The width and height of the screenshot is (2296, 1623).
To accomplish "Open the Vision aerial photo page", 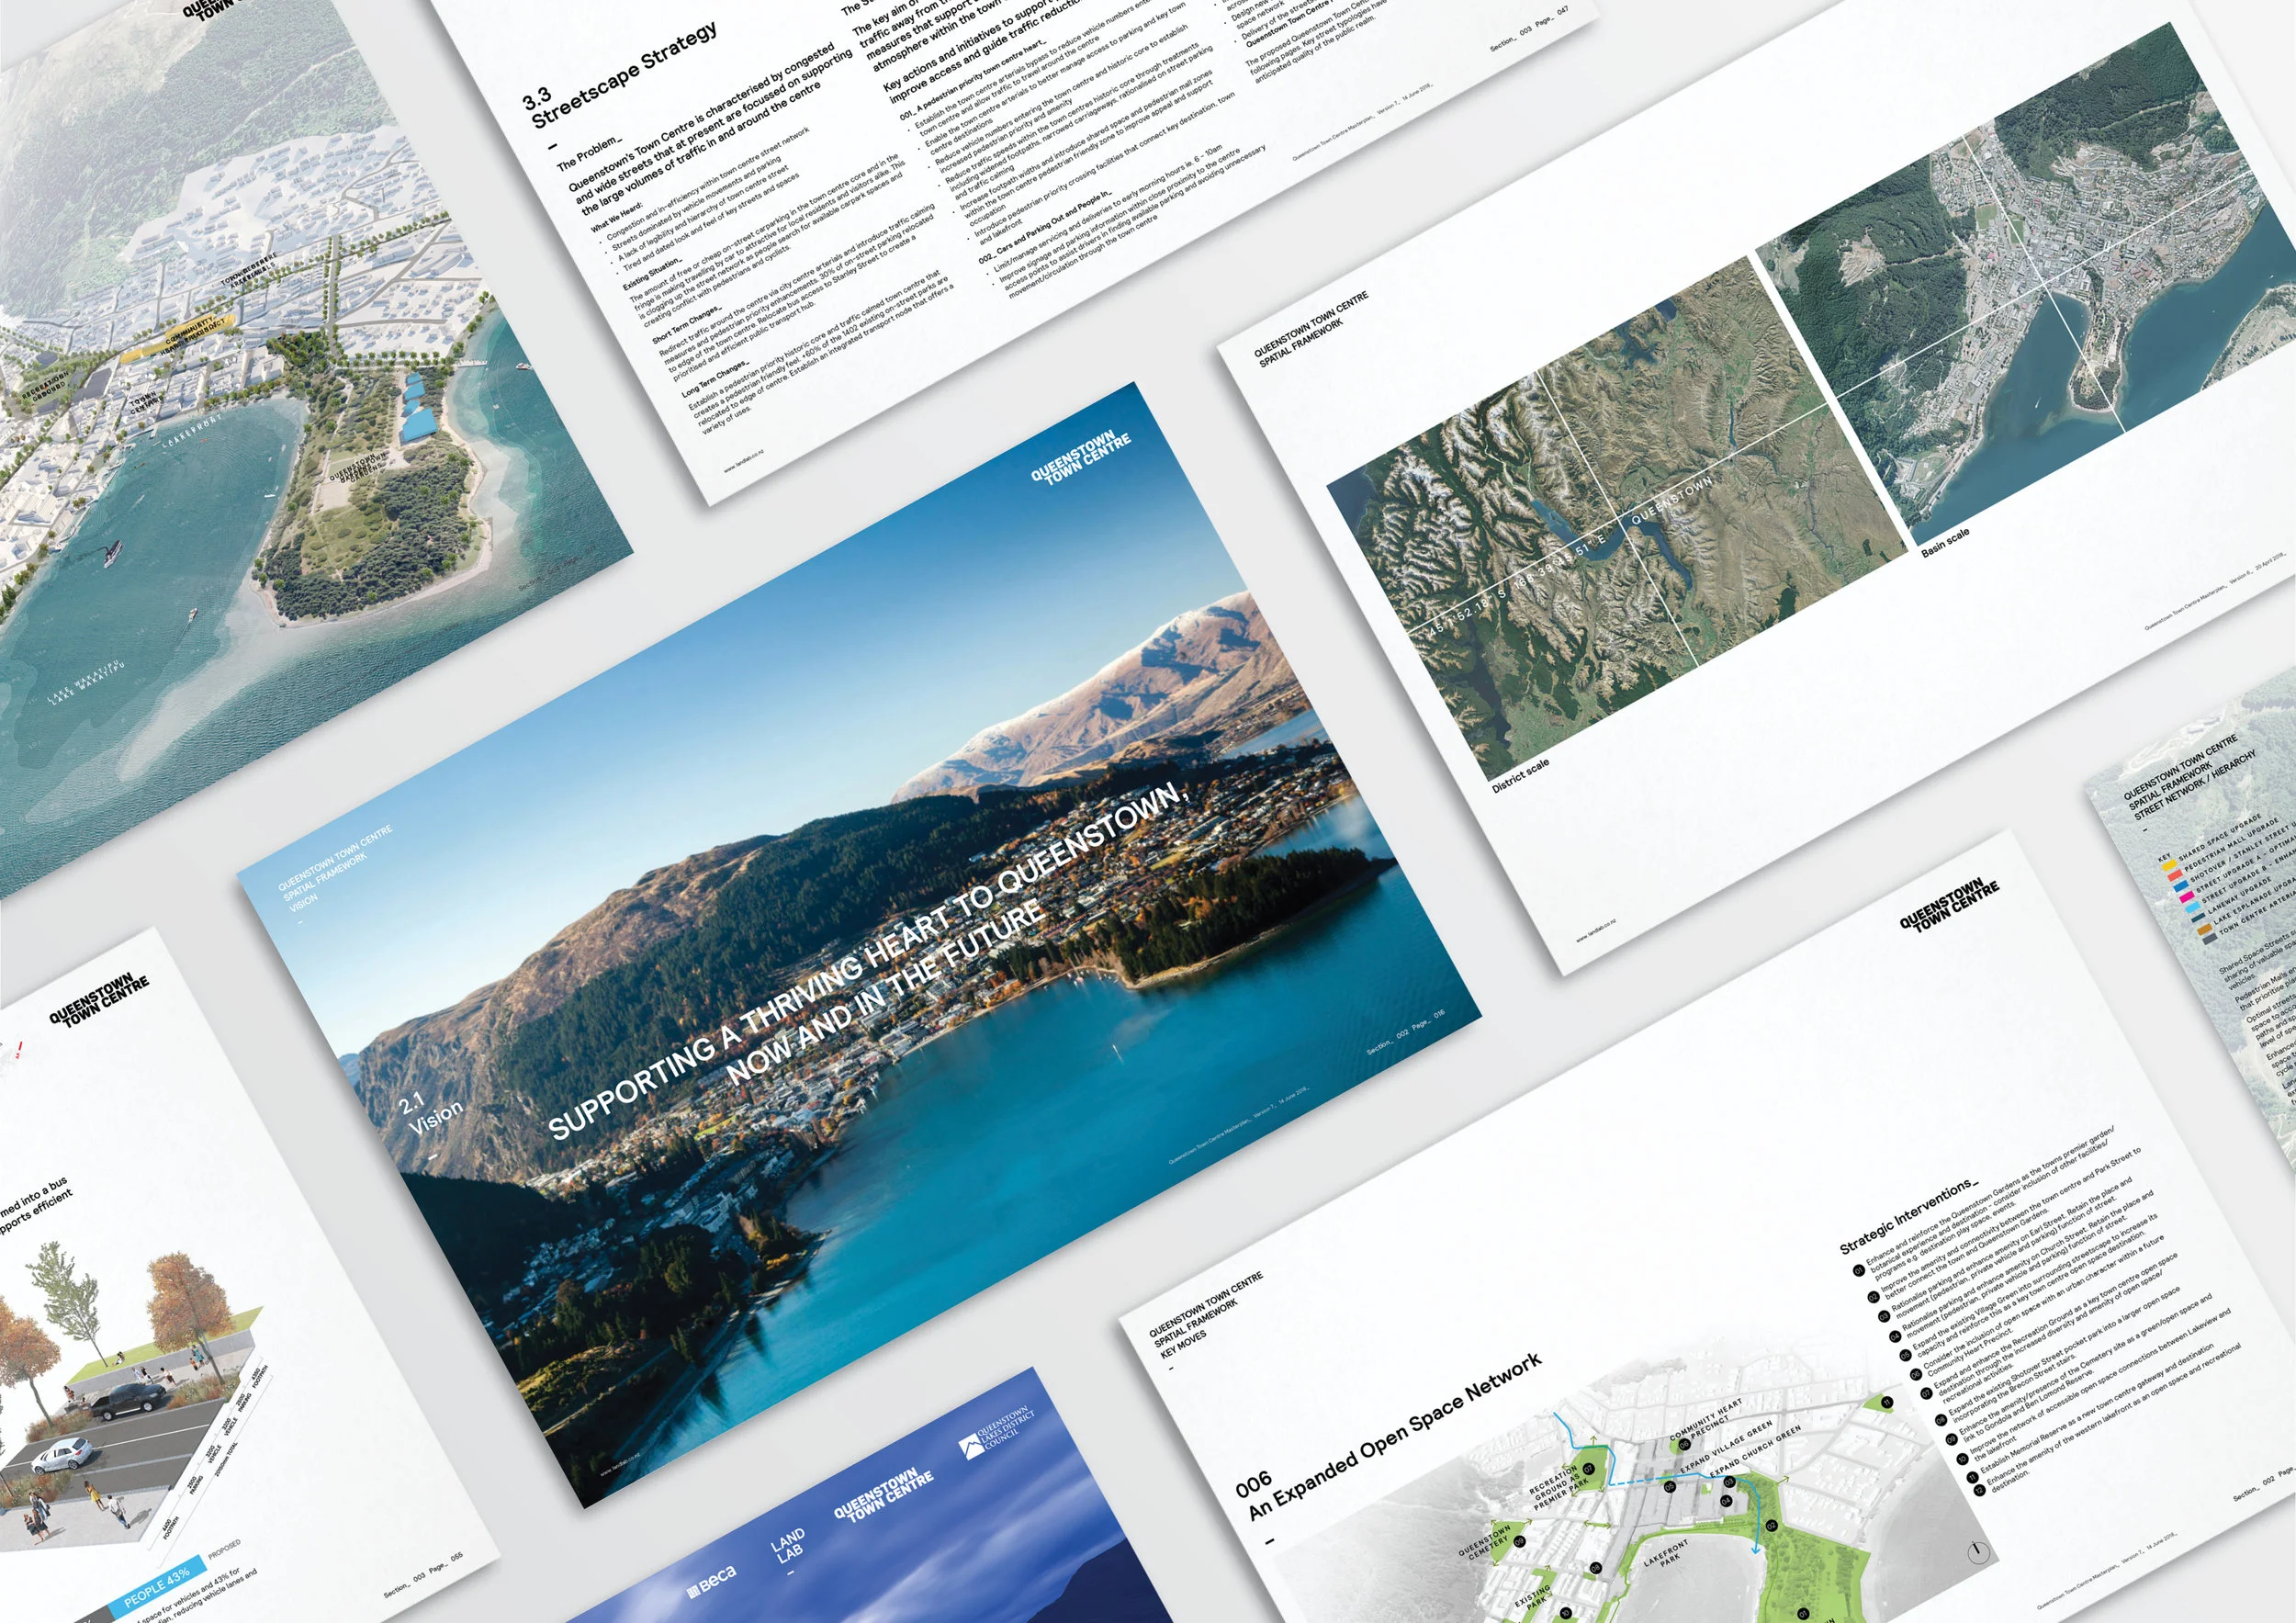I will 858,944.
